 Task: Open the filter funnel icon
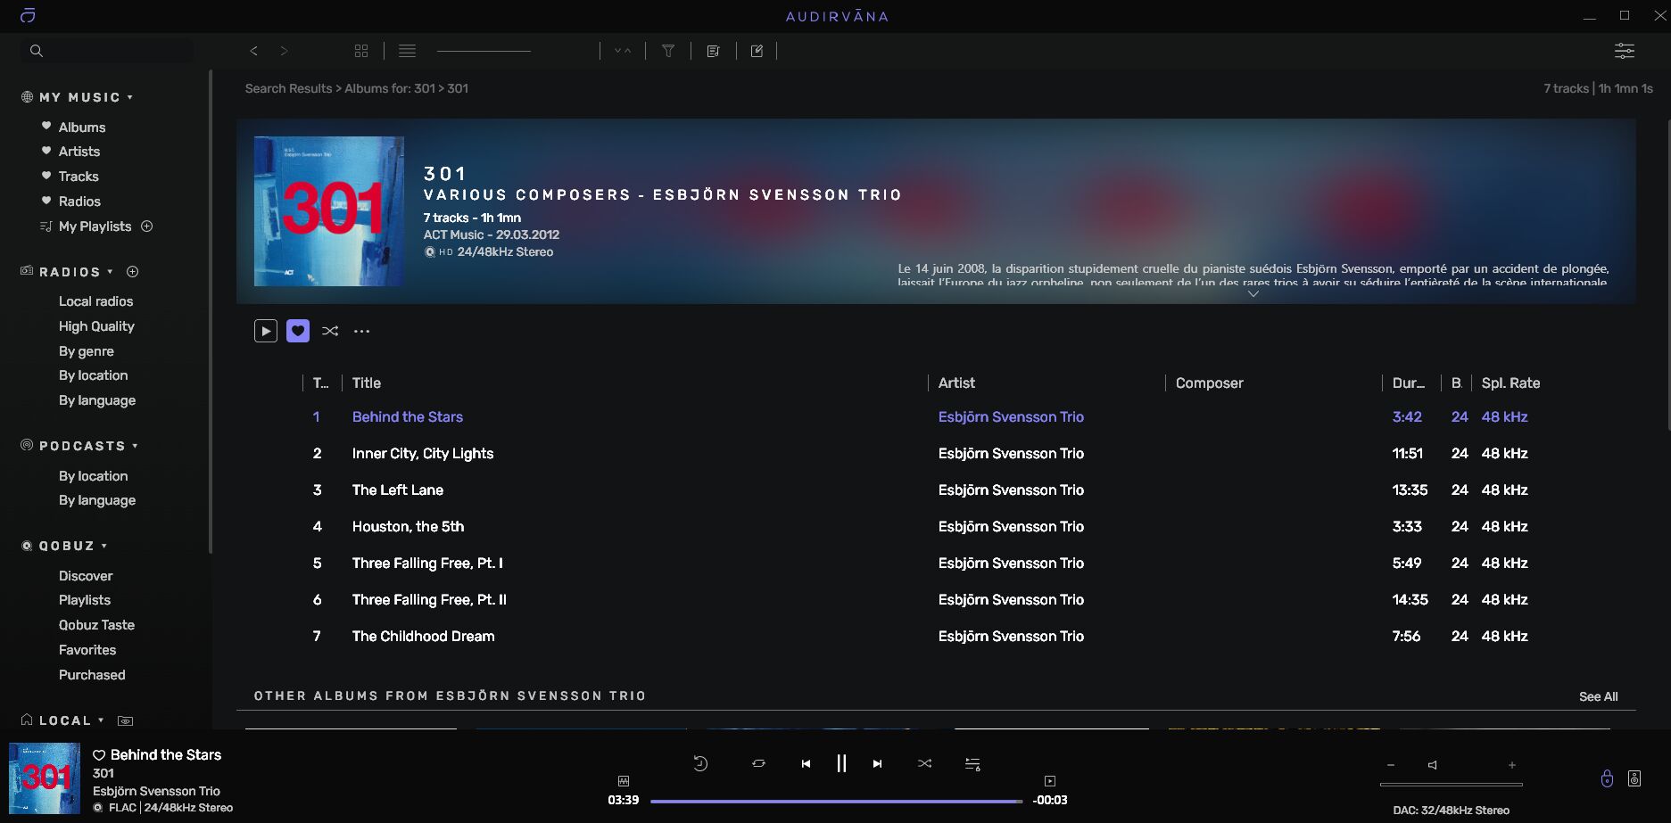pyautogui.click(x=668, y=51)
